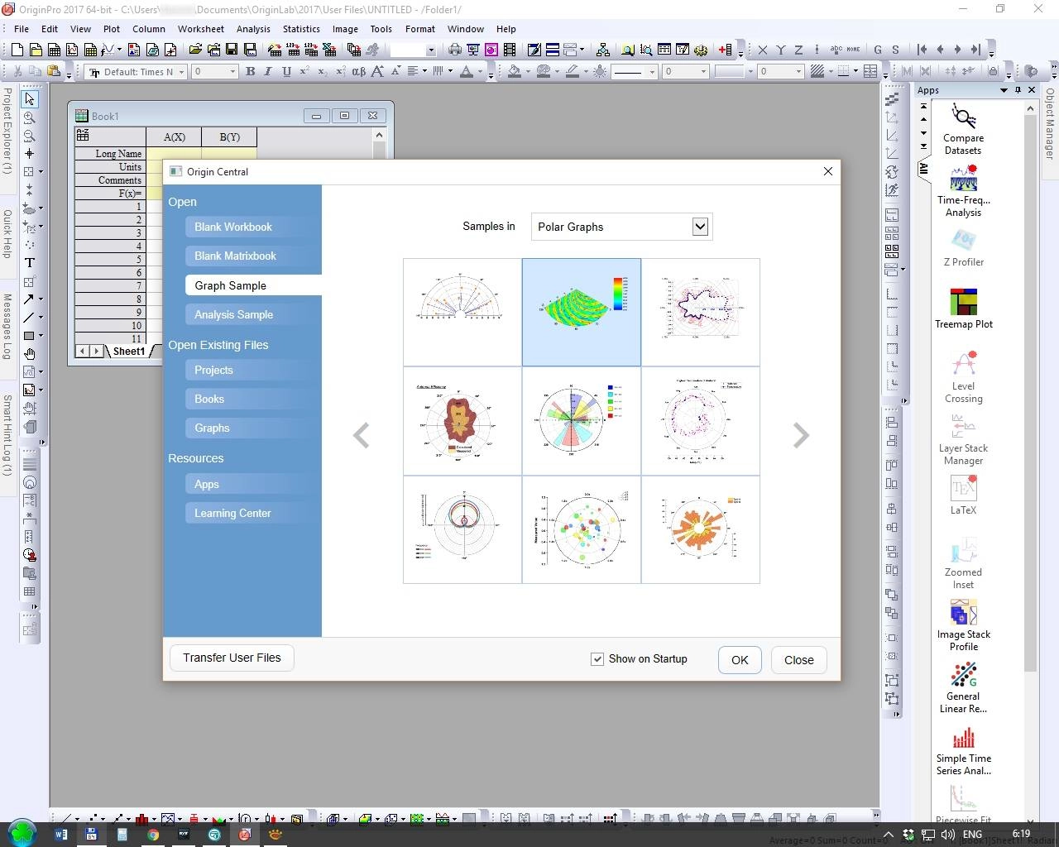Launch the Image Stack Profile app
Image resolution: width=1059 pixels, height=847 pixels.
[x=963, y=625]
